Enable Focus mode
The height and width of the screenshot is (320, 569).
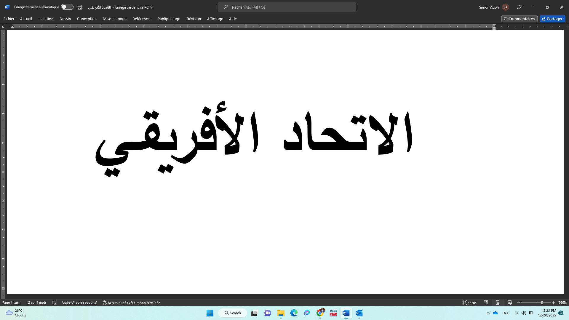(x=469, y=303)
